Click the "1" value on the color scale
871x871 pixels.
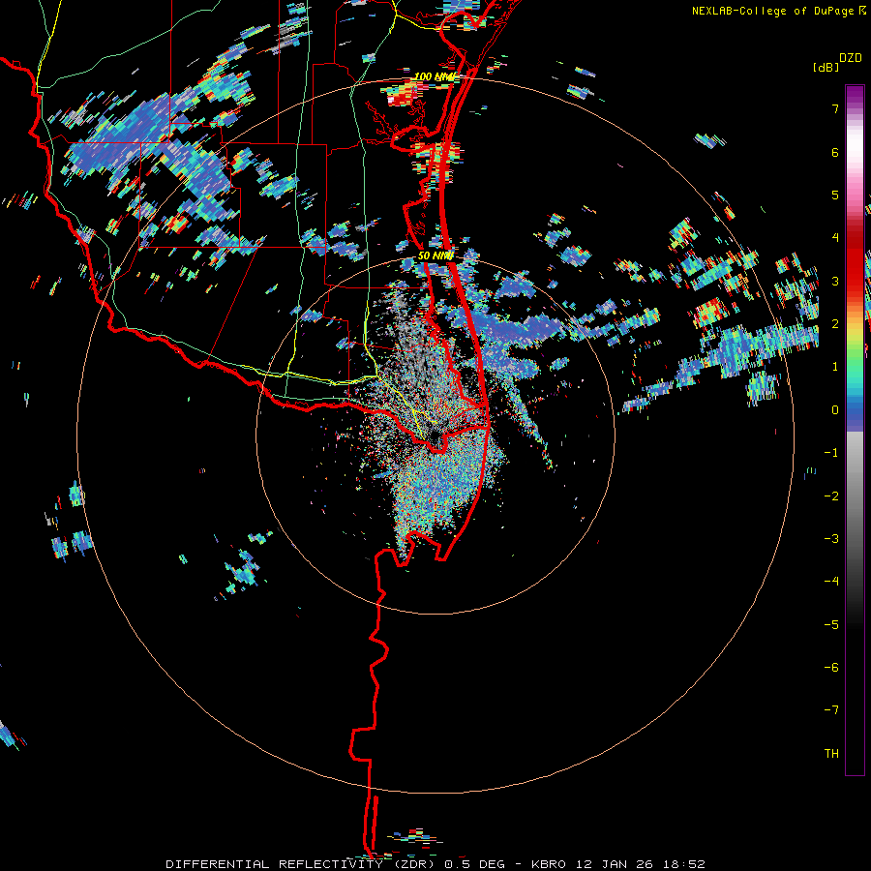(835, 367)
